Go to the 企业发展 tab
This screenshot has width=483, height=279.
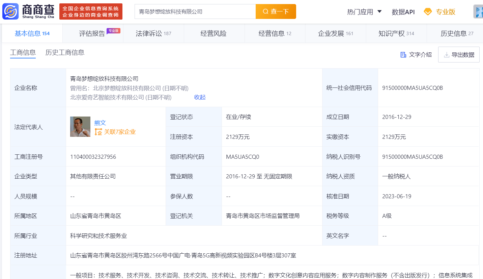[x=335, y=33]
